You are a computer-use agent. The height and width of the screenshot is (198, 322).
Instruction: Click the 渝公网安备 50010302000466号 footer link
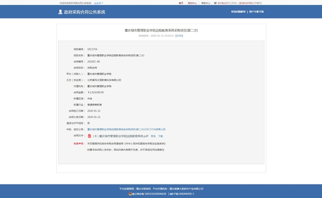click(149, 193)
